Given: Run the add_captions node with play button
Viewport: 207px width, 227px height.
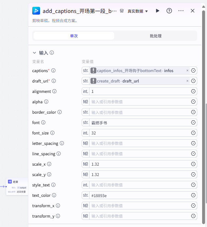Looking at the screenshot, I should (x=158, y=11).
